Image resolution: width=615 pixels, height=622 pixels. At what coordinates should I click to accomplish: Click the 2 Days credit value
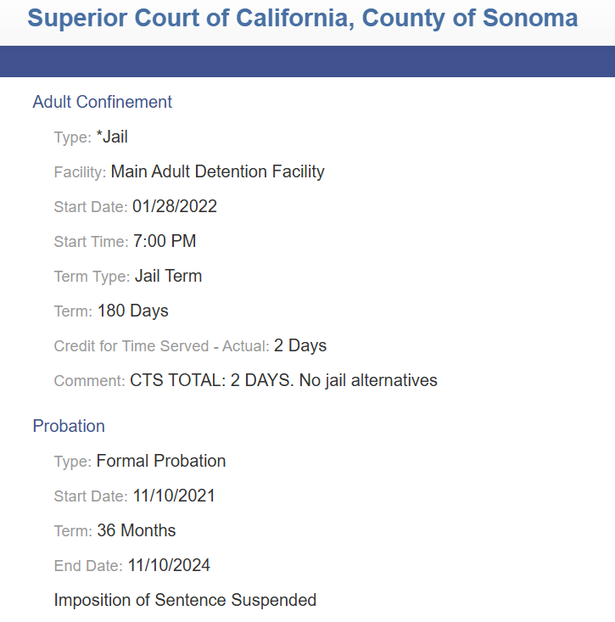tap(300, 345)
